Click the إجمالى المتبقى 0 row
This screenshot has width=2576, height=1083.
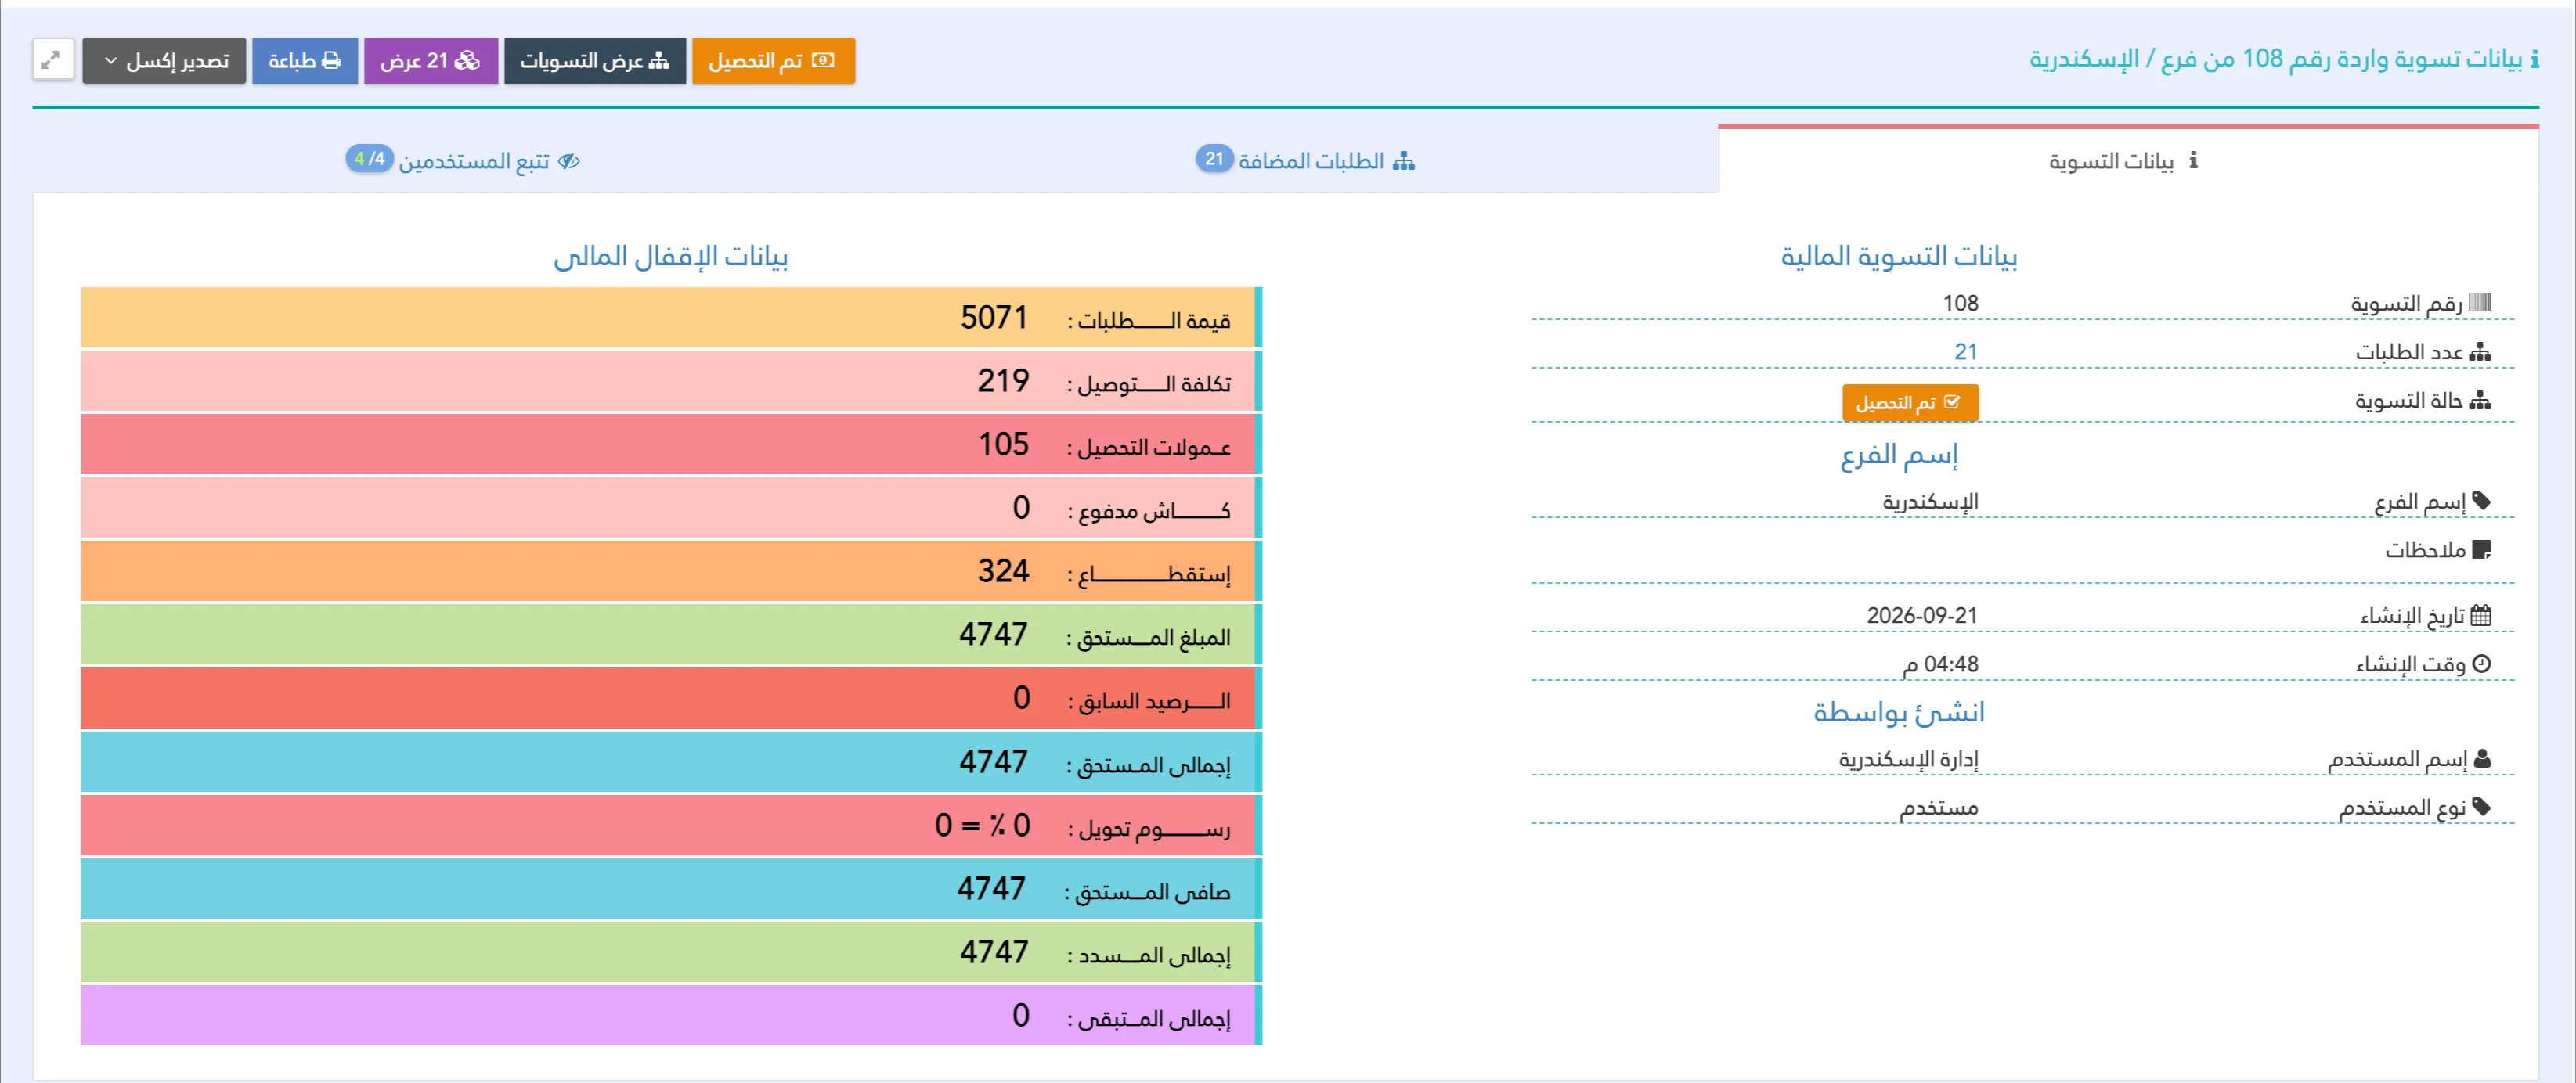coord(671,1016)
